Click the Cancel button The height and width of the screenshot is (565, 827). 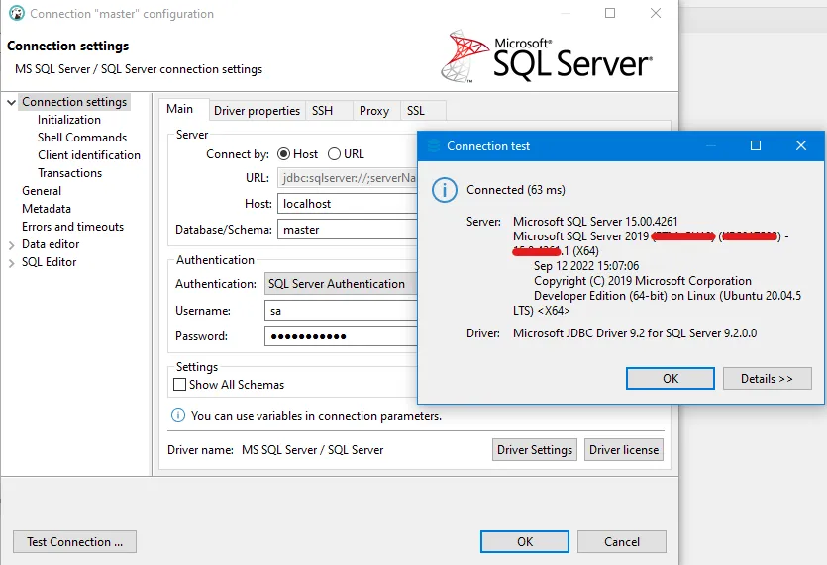point(622,542)
